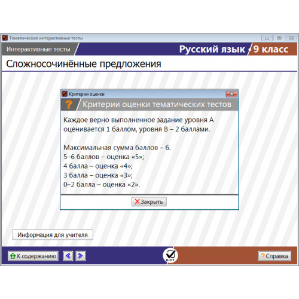
Task: Close the main application window
Action: 291,38
